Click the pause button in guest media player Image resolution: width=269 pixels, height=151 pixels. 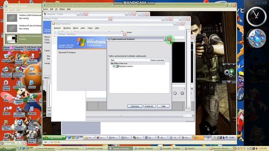click(x=175, y=93)
